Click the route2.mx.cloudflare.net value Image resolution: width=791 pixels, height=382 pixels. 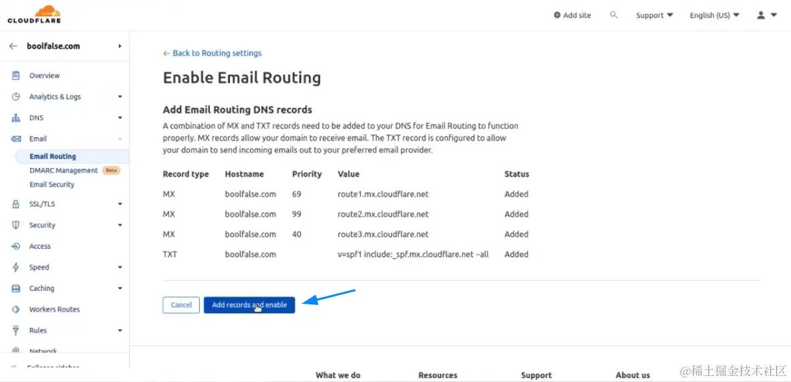[x=383, y=214]
